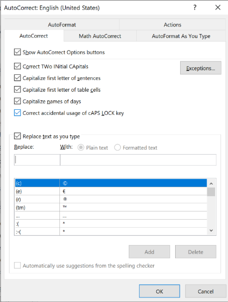This screenshot has height=302, width=228.
Task: Select the :-( emoticon entry row
Action: click(x=111, y=231)
